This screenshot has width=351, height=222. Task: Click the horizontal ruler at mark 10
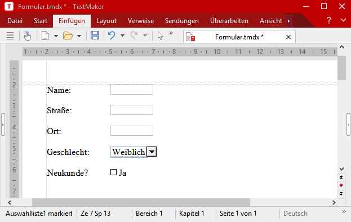pos(217,52)
